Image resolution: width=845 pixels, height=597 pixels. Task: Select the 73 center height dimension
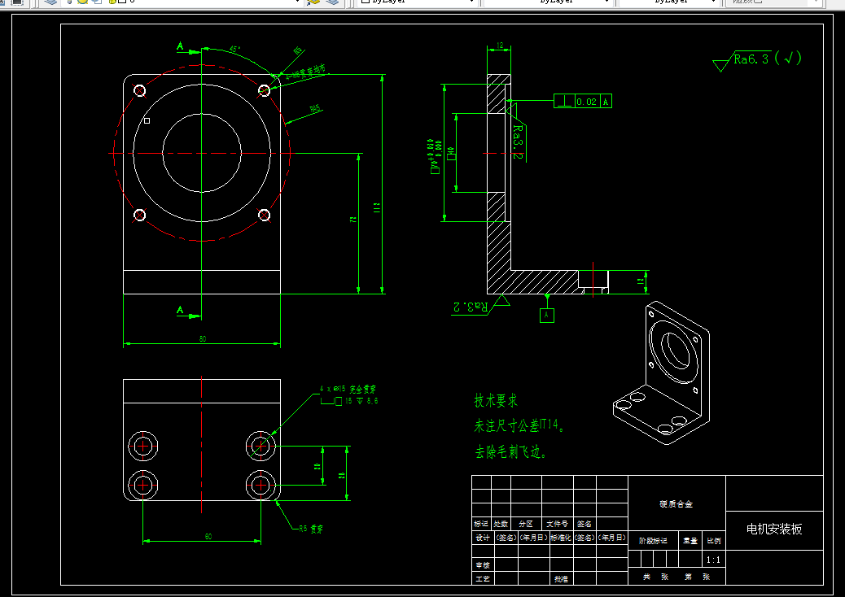[x=353, y=220]
